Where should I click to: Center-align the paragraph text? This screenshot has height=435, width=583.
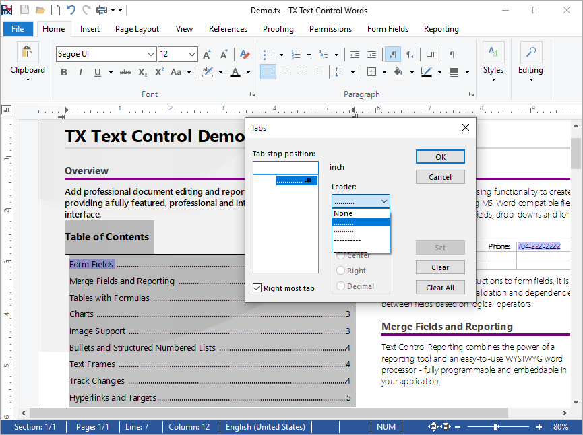coord(285,72)
